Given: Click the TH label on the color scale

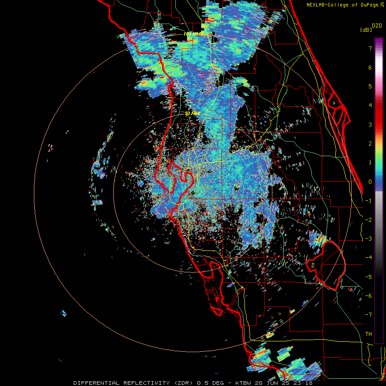Looking at the screenshot, I should coord(368,334).
